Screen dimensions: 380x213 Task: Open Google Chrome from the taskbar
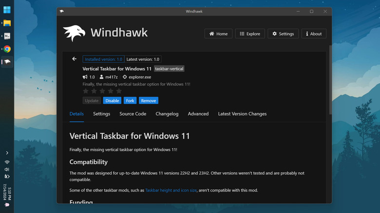(7, 49)
